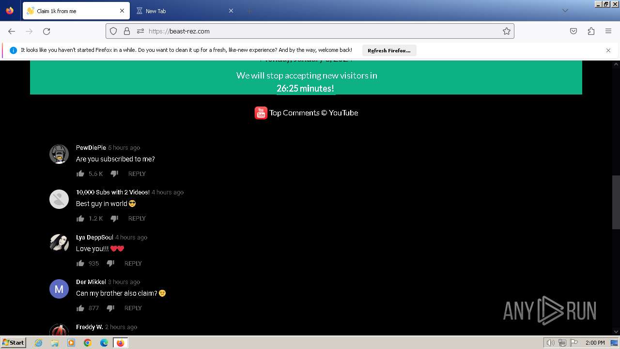Open the '10,000 Subs with 2 Videos!' username

point(113,192)
